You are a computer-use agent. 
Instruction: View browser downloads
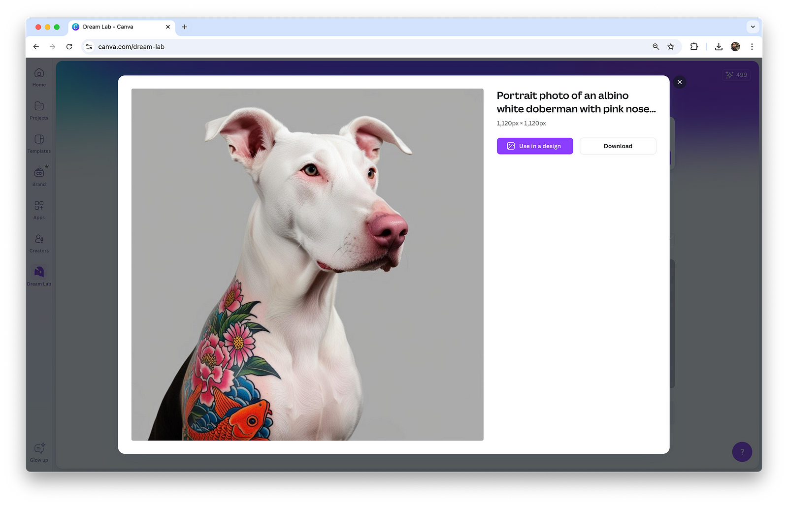719,46
